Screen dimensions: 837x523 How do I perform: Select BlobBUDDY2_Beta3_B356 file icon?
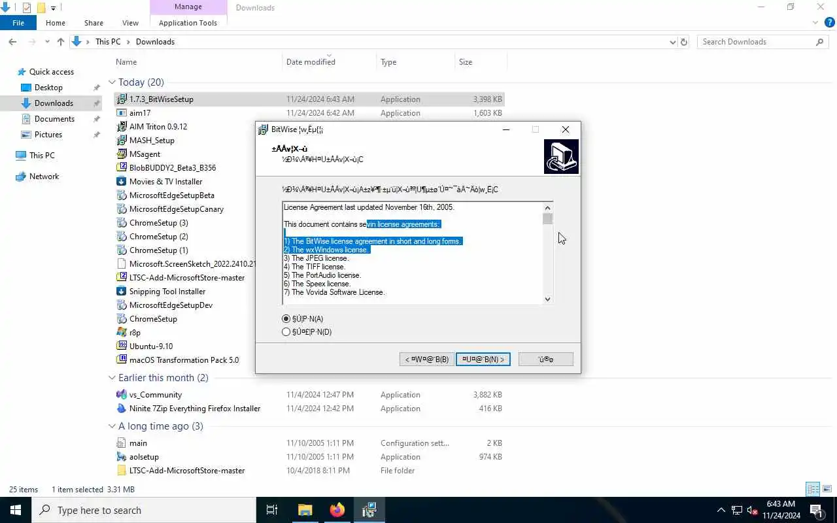pos(122,168)
